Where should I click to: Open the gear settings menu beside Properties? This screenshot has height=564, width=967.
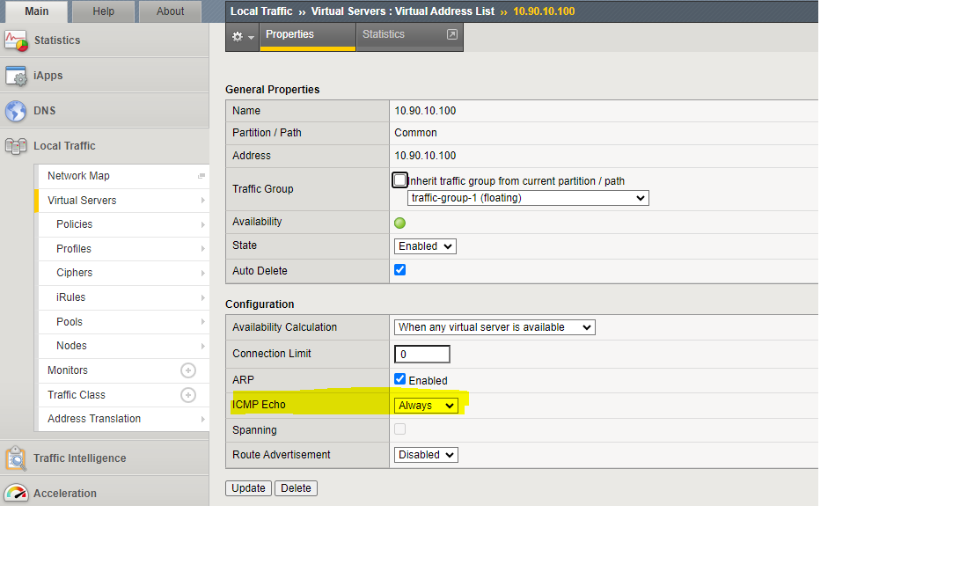tap(242, 37)
